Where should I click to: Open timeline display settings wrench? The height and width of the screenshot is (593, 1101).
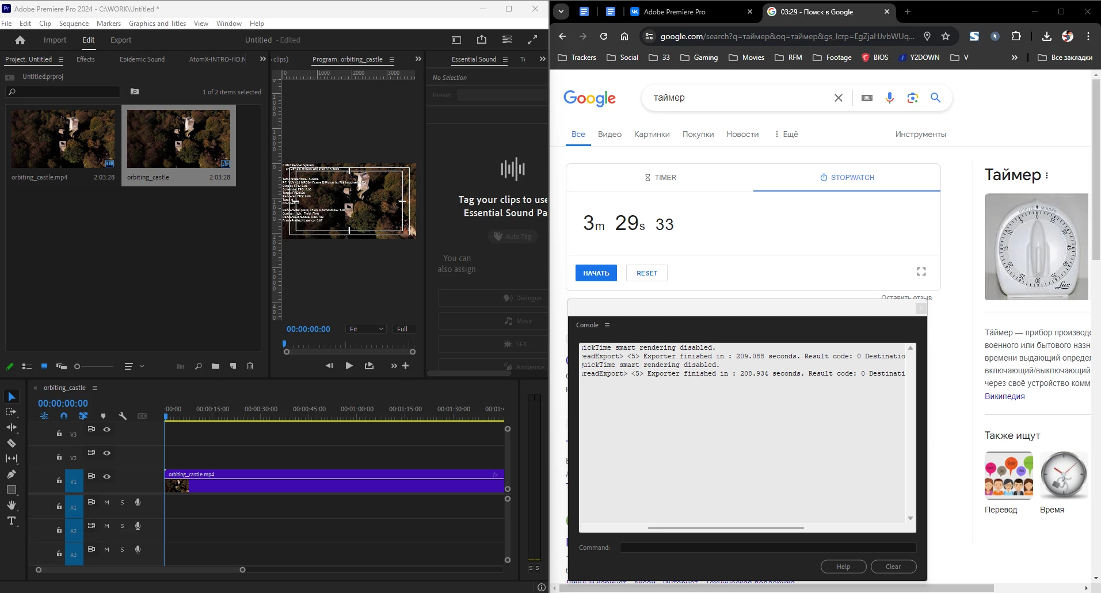[122, 416]
